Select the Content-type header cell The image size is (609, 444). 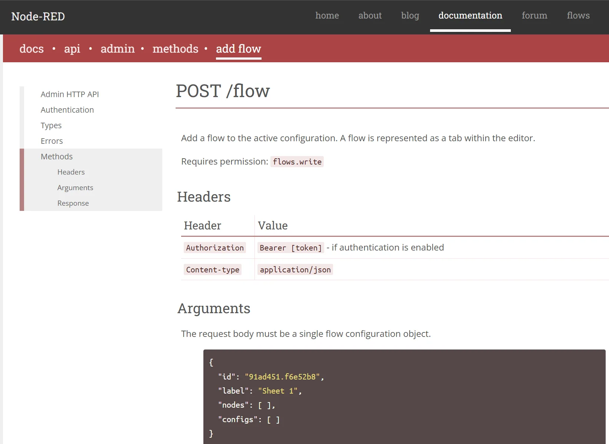[213, 269]
